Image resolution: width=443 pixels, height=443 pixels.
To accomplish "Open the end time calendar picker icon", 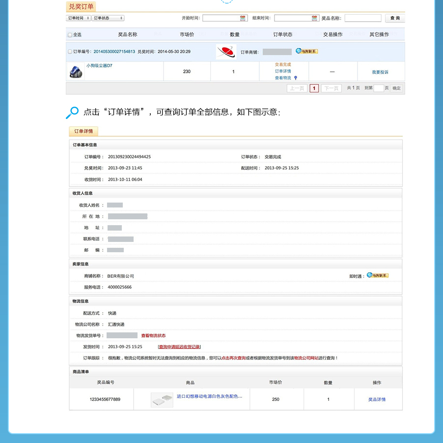I will pyautogui.click(x=315, y=18).
